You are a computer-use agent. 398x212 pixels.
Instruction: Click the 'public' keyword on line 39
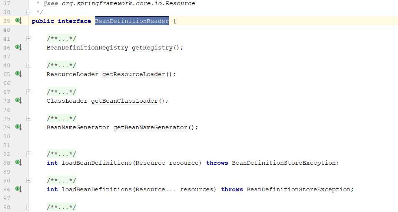[x=43, y=21]
